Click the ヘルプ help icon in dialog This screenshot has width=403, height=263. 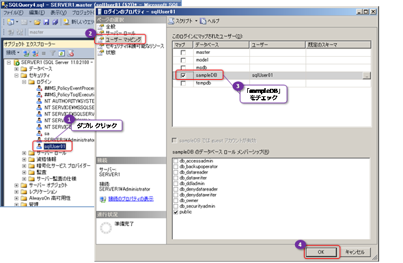click(x=203, y=21)
